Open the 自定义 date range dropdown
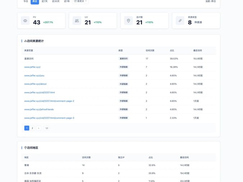243x182 pixels. click(x=81, y=1)
